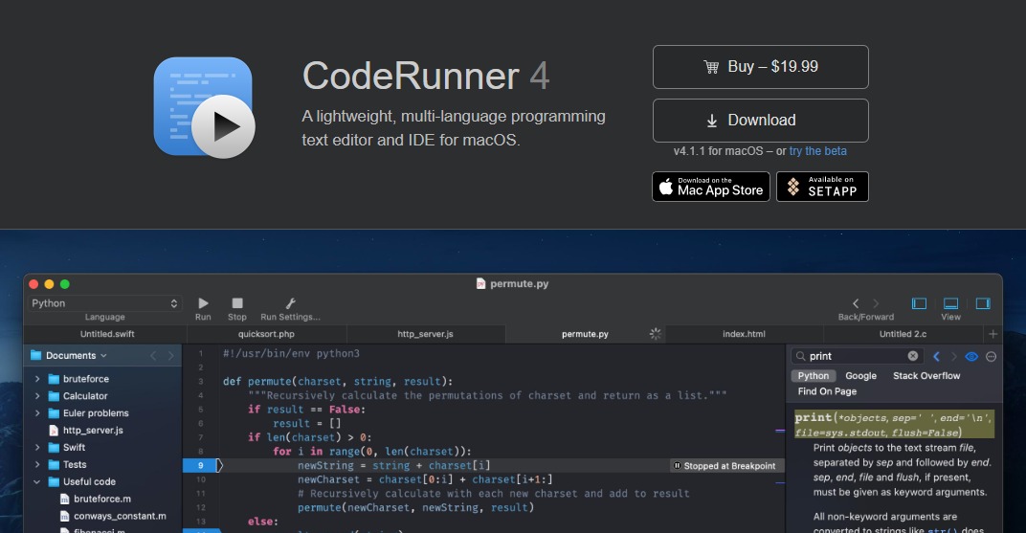Toggle the left sidebar view icon
This screenshot has height=533, width=1026.
(919, 303)
